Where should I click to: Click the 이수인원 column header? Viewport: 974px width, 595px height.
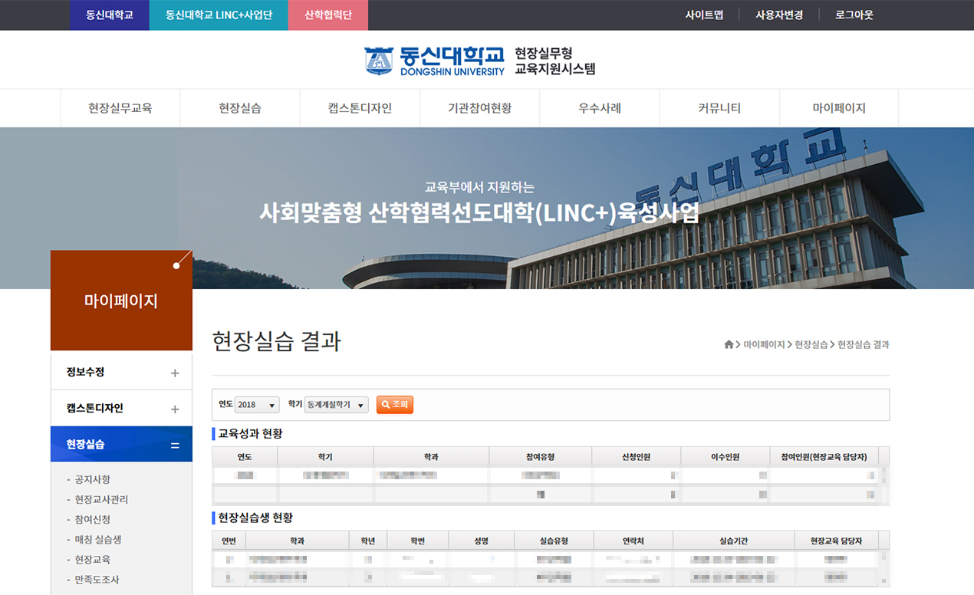click(725, 457)
